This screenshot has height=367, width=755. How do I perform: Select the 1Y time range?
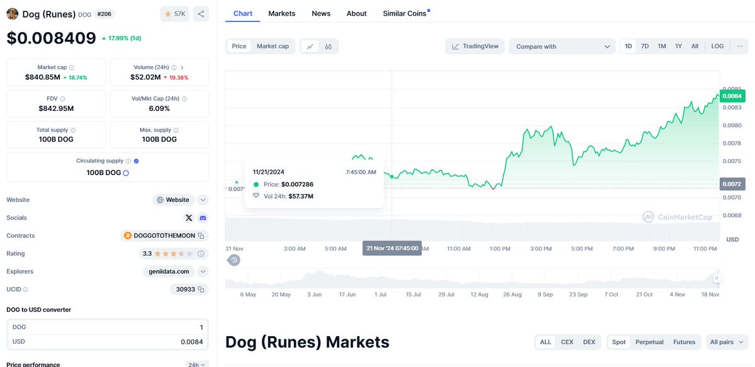point(678,46)
